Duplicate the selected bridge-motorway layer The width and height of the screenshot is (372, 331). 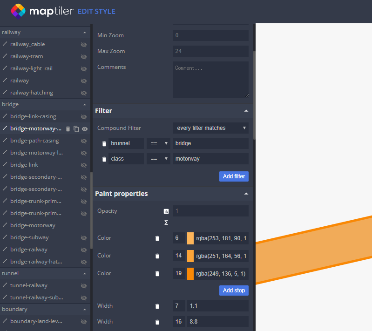coord(76,129)
